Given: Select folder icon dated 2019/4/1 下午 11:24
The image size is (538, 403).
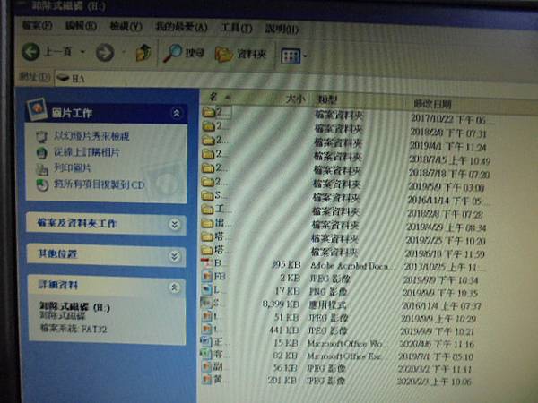Looking at the screenshot, I should (x=208, y=140).
